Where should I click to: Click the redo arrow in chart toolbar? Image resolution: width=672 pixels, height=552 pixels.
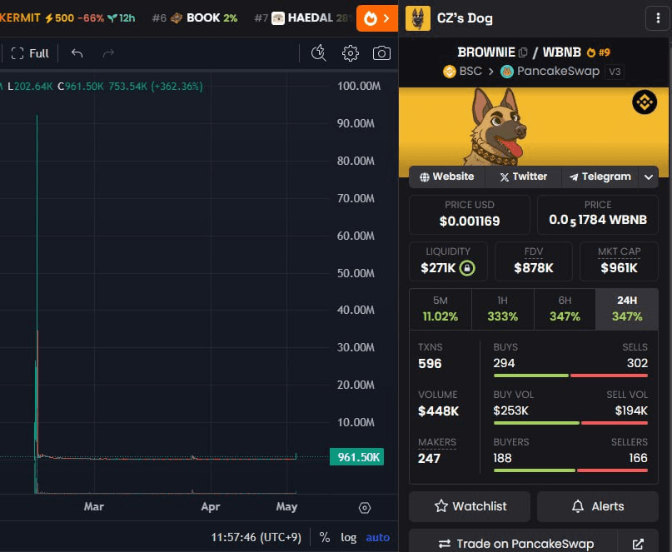(x=109, y=53)
